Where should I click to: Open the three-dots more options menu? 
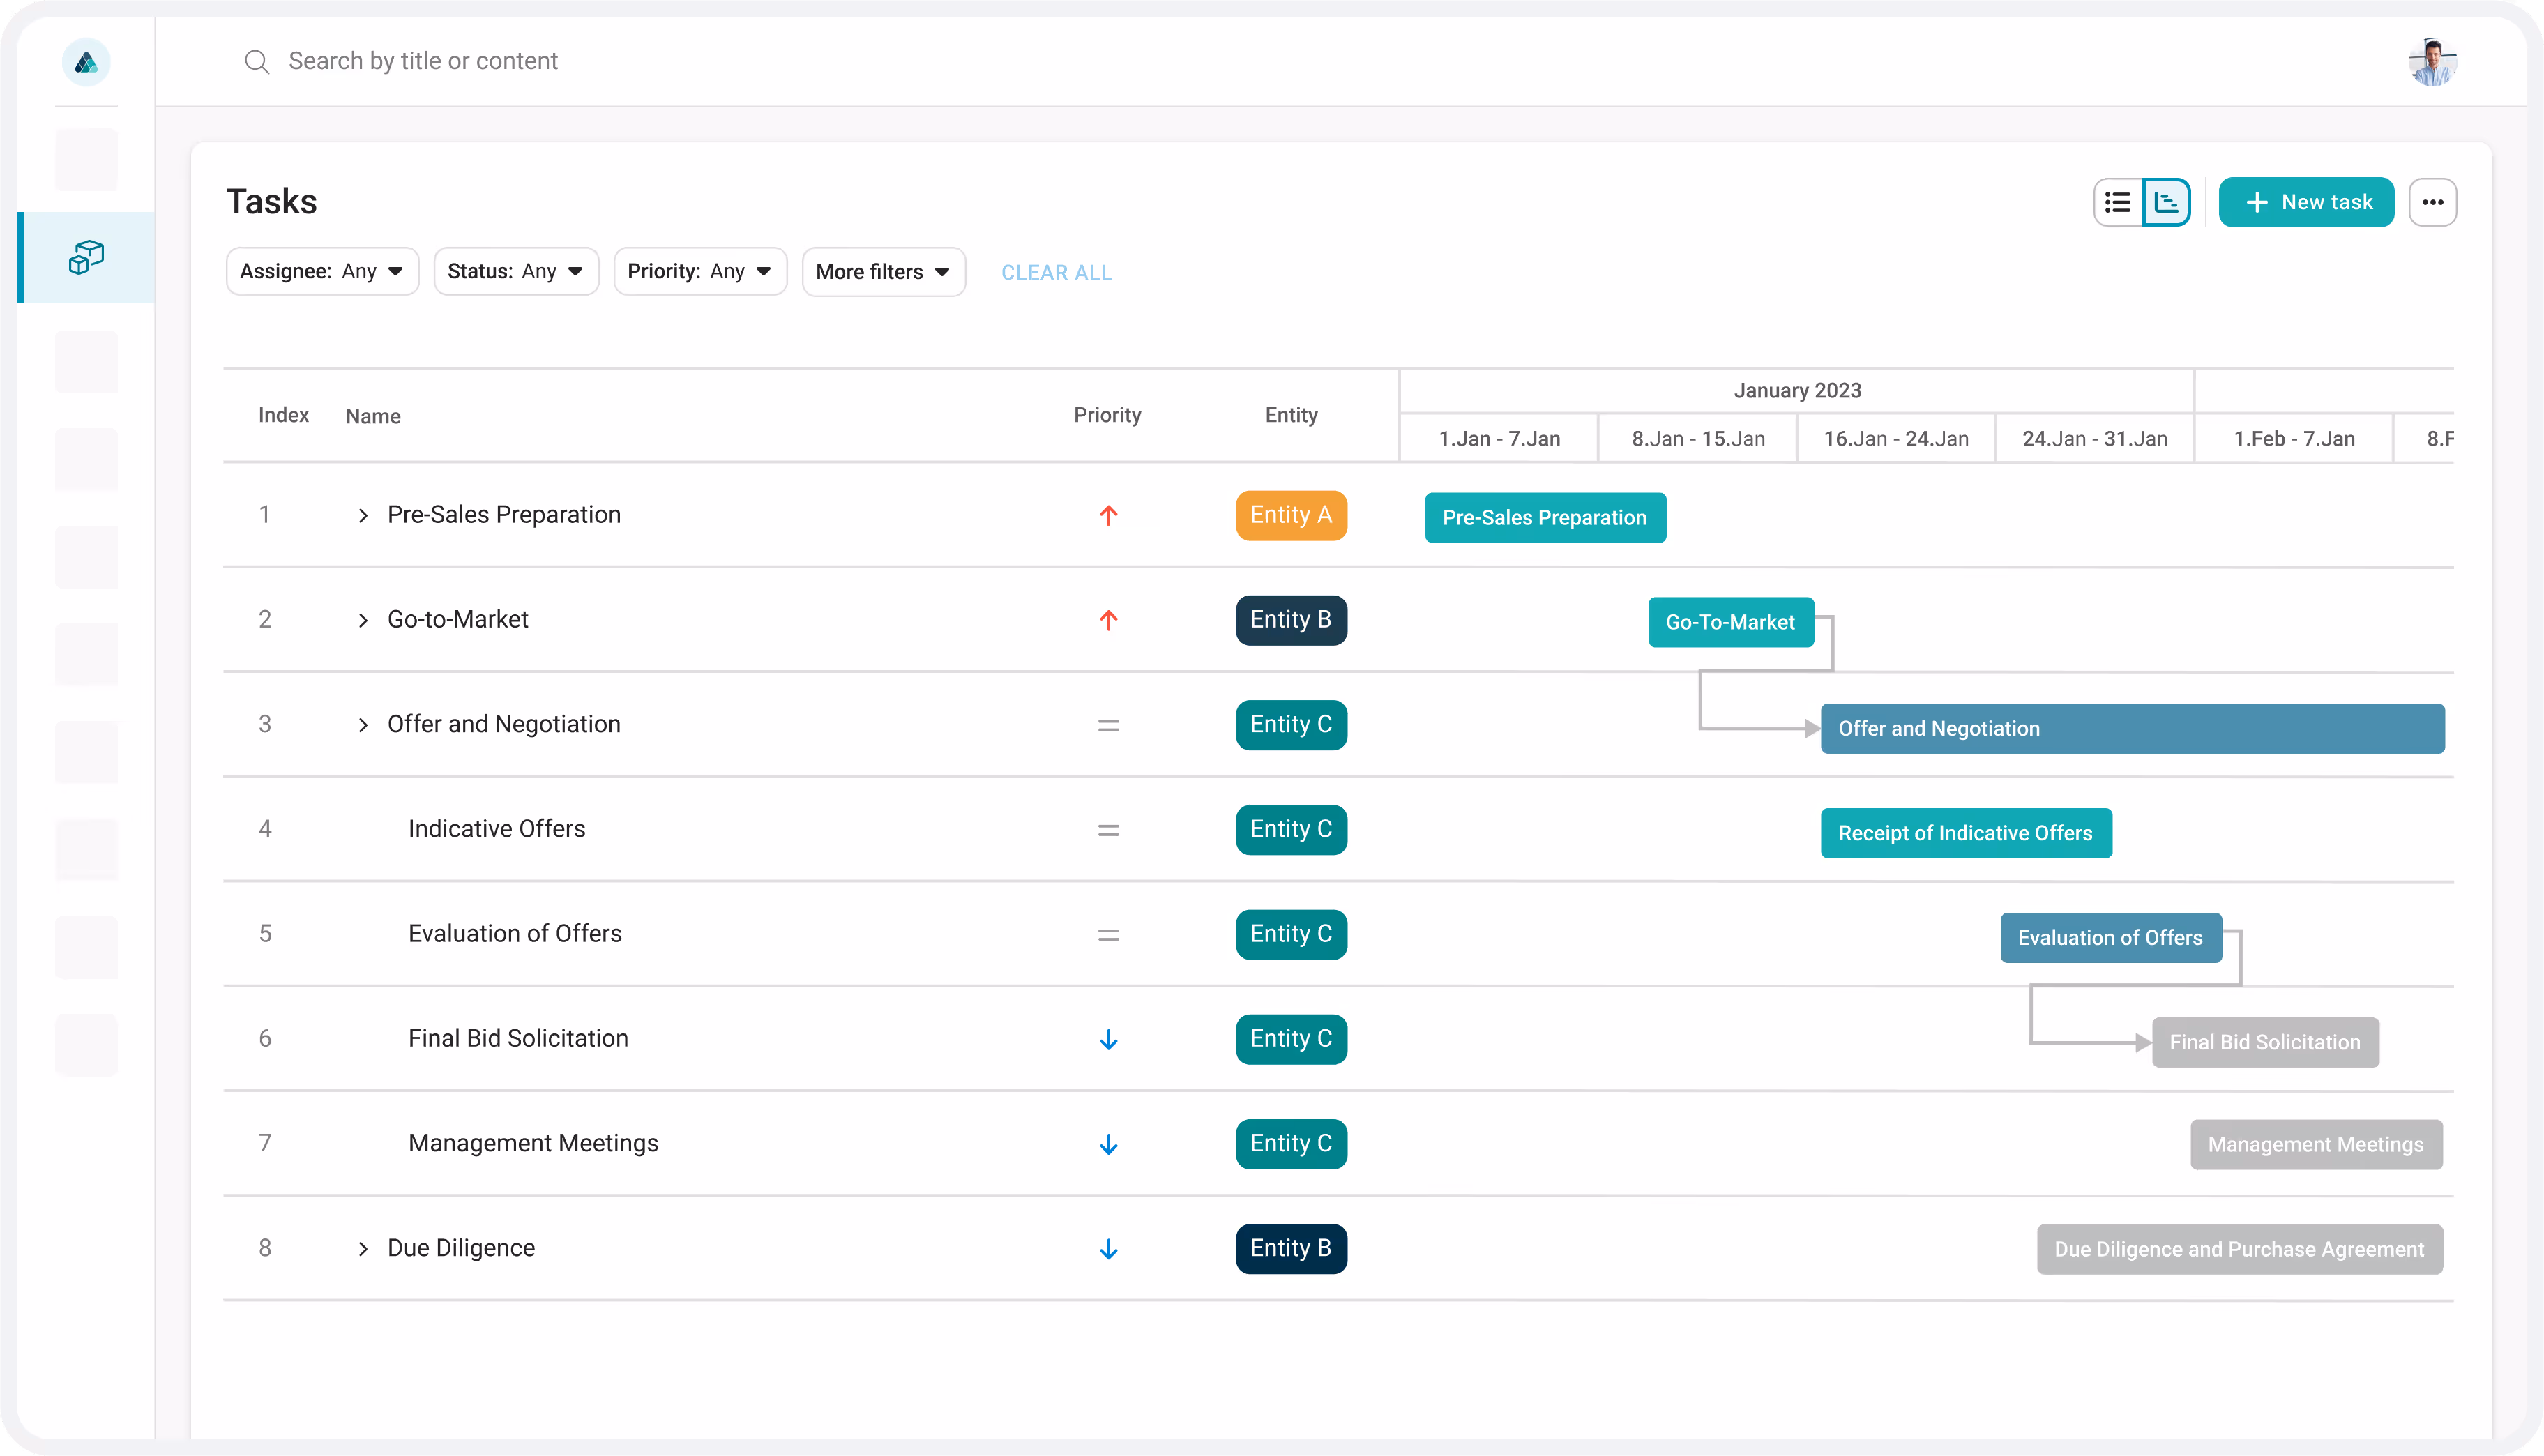click(x=2432, y=202)
